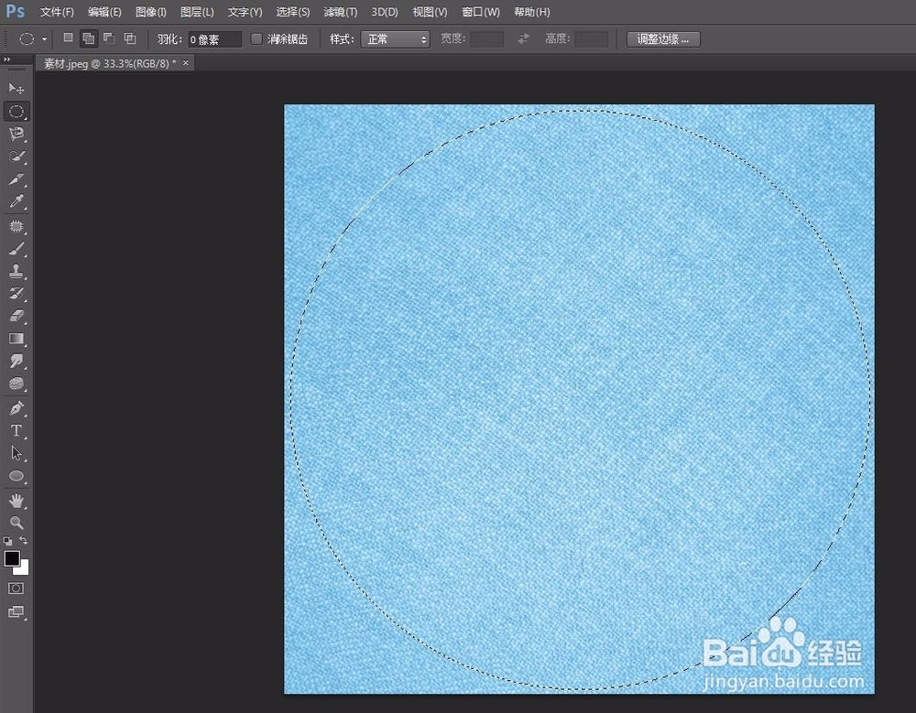The image size is (916, 713).
Task: Select the Path Selection arrow tool
Action: coord(16,453)
